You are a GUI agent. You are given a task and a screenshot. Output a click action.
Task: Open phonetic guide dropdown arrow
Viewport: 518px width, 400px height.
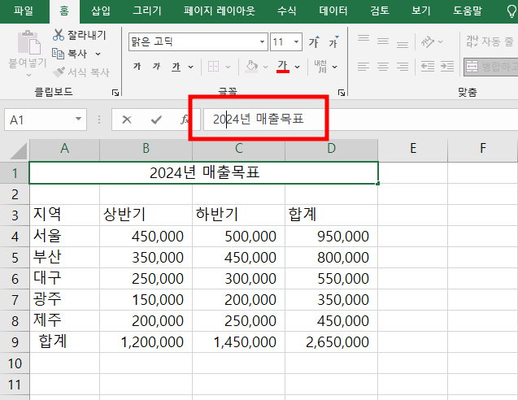335,67
